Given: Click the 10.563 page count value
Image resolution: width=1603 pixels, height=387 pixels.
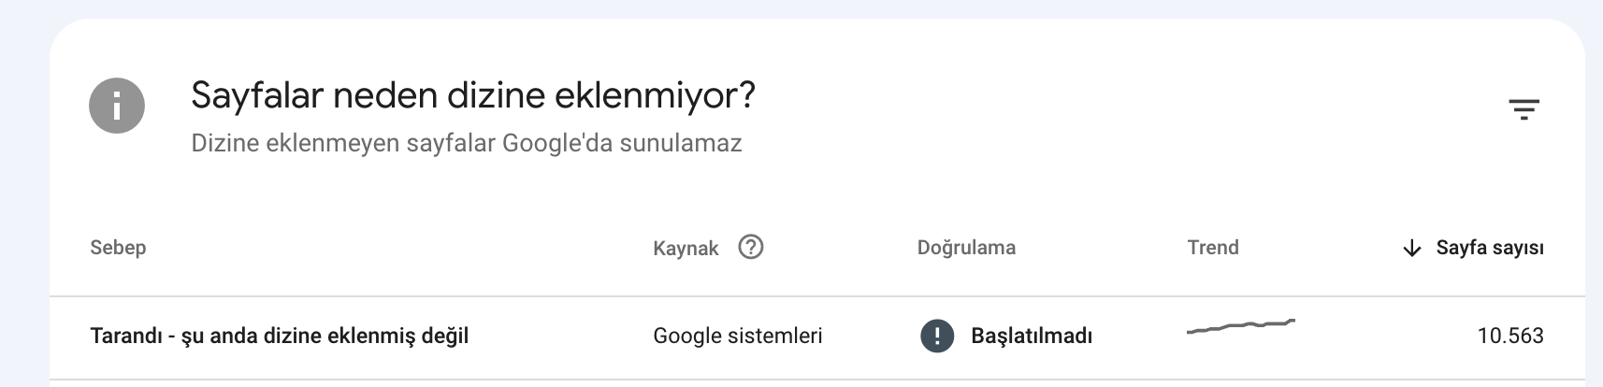Looking at the screenshot, I should [x=1510, y=336].
